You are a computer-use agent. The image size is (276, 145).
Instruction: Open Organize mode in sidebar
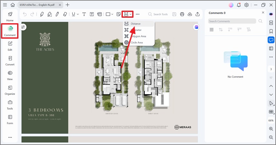click(10, 90)
